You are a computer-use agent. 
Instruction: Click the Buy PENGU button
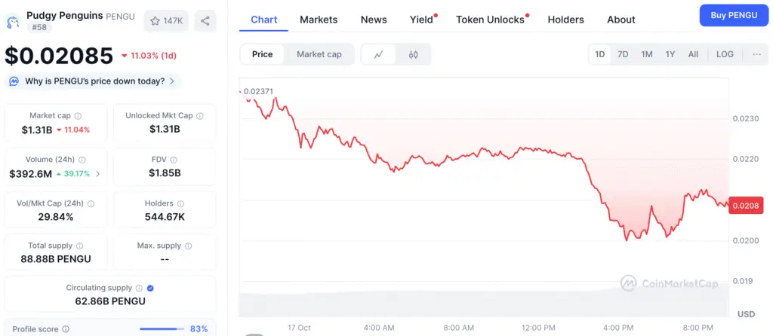point(733,15)
